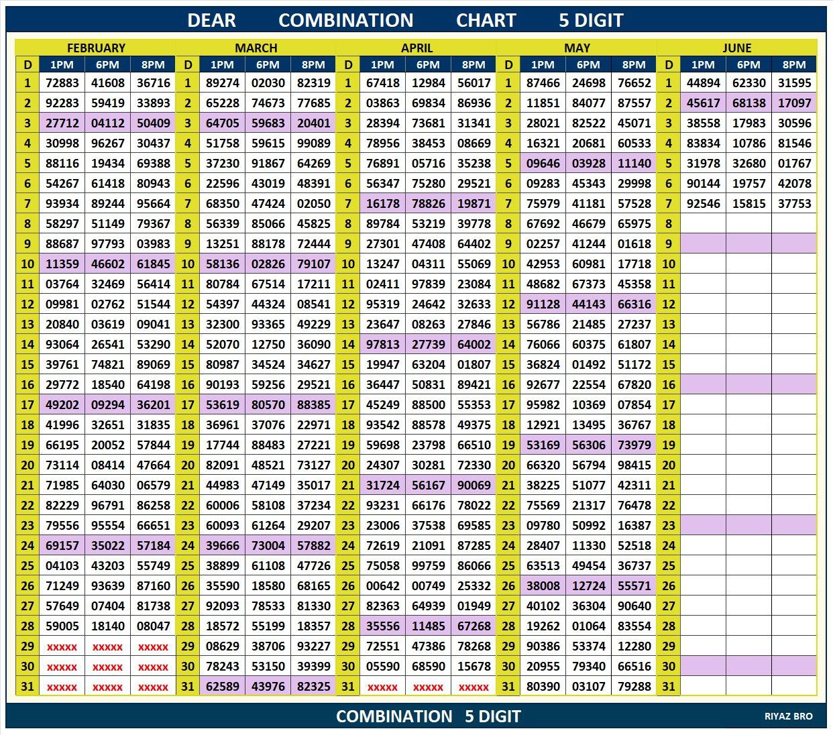Click the DEAR COMBINATION CHART 5 DIGIT title
The image size is (833, 735).
coord(405,20)
